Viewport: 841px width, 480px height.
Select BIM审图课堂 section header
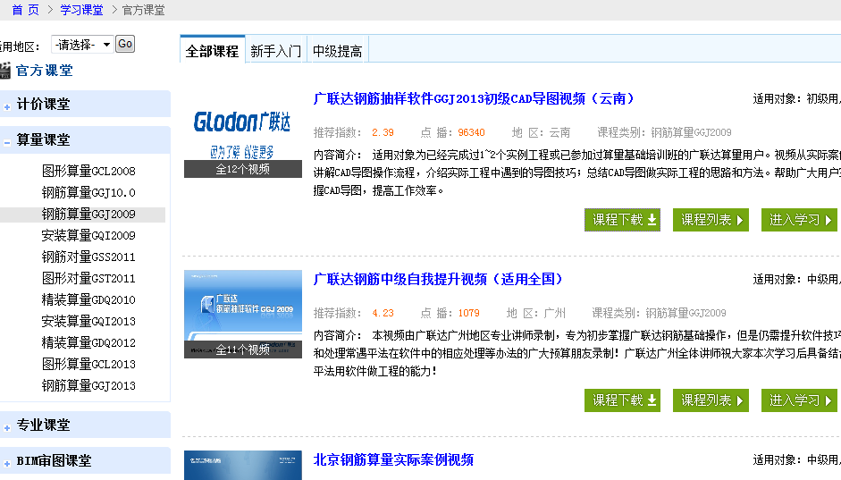tap(85, 460)
